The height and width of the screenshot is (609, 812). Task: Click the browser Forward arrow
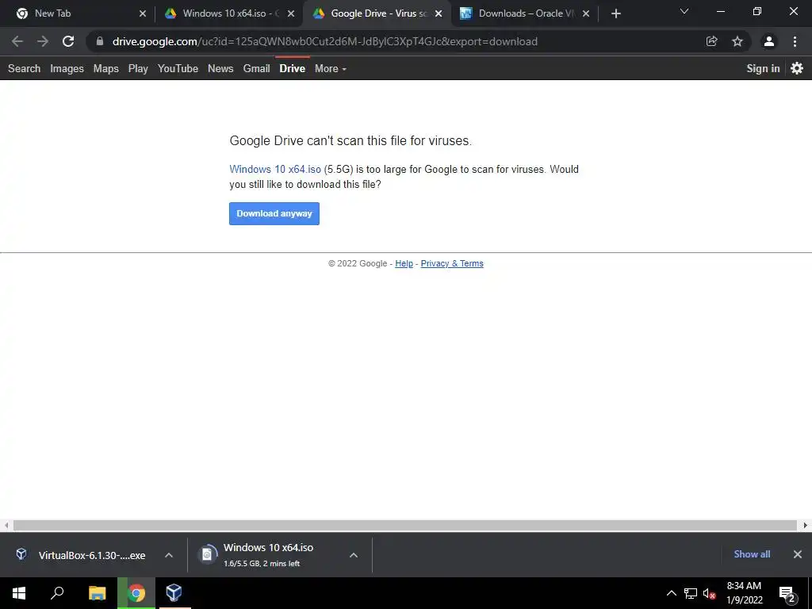43,41
